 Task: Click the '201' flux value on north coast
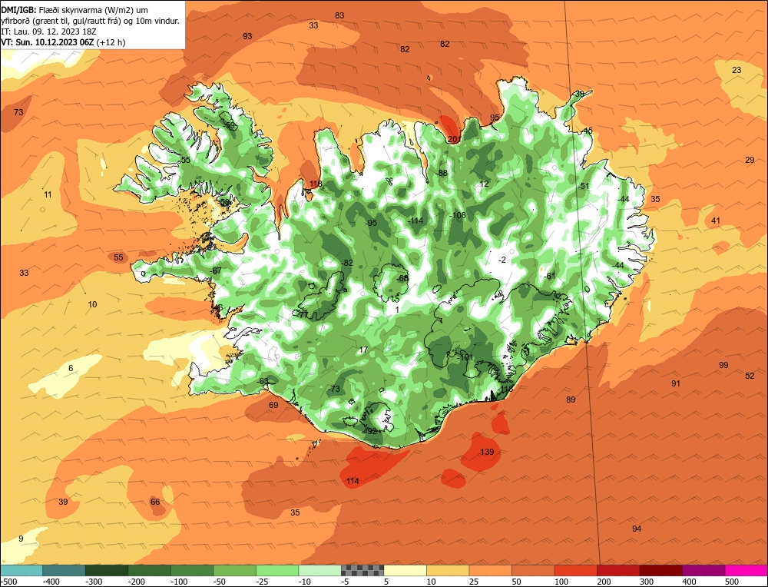pyautogui.click(x=454, y=139)
